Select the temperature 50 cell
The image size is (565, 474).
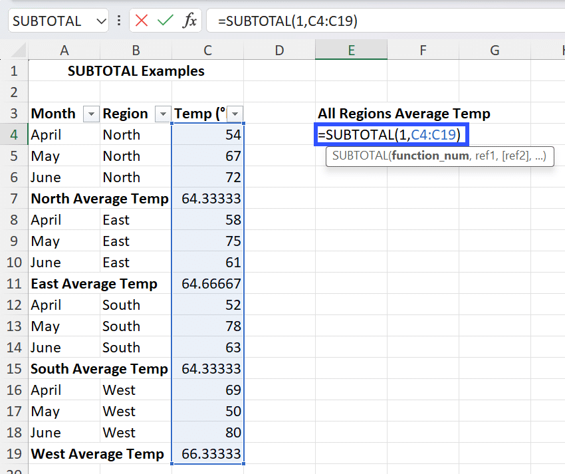207,411
